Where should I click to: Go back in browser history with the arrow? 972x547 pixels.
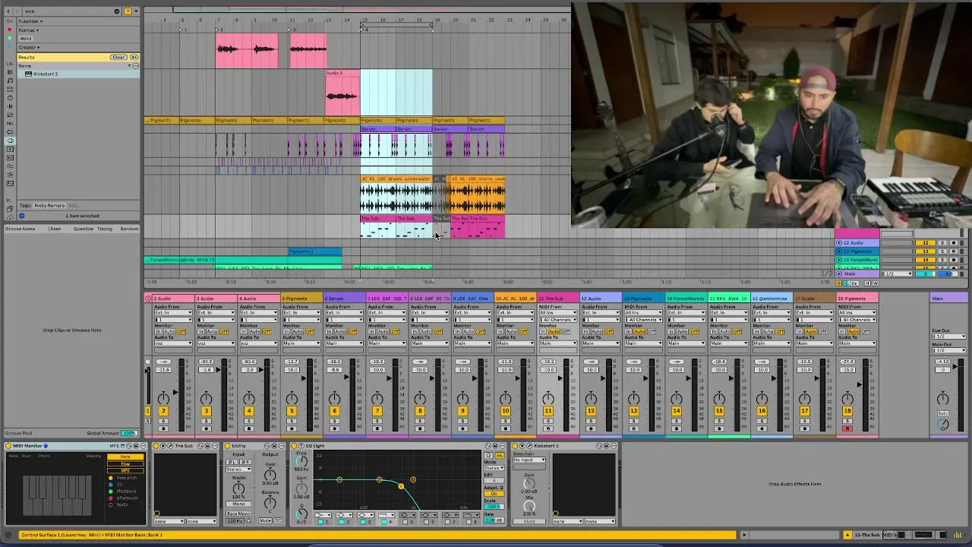click(8, 11)
